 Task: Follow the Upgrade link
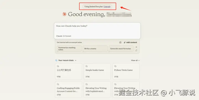pos(107,7)
